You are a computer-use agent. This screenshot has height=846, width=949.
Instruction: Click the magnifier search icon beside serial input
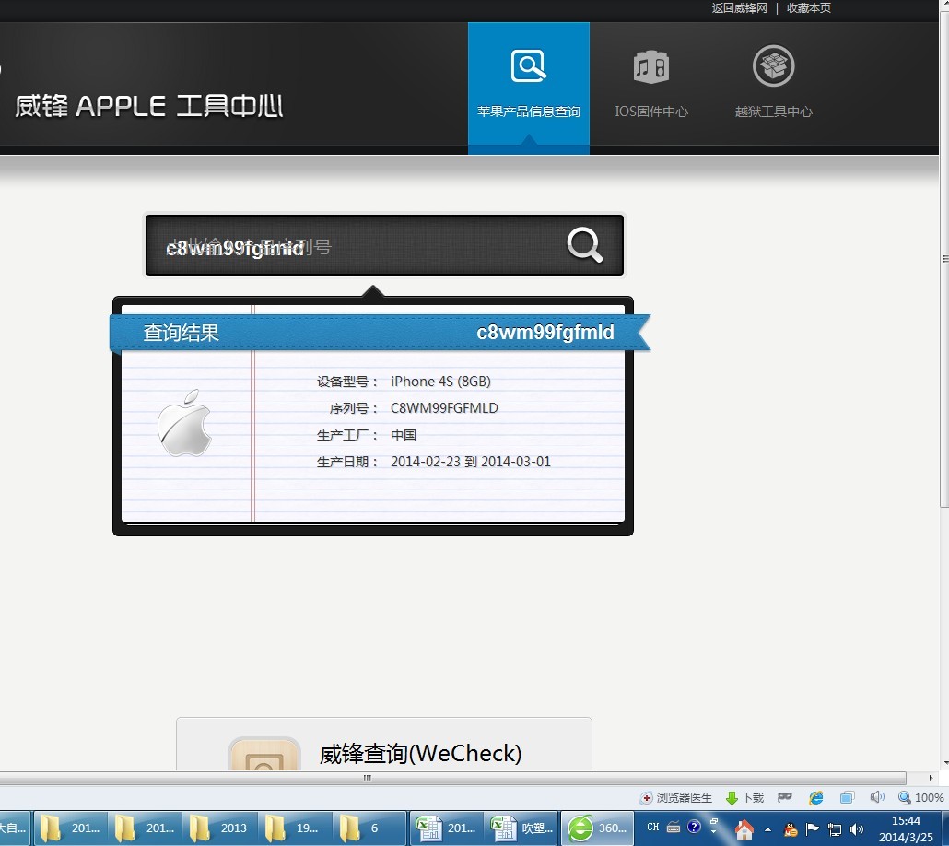(x=584, y=245)
